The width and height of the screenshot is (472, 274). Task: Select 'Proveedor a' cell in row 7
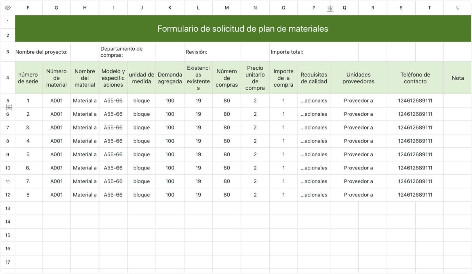point(358,128)
